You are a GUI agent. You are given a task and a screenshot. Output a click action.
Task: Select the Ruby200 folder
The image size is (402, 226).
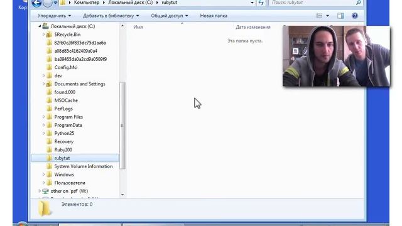click(x=63, y=149)
